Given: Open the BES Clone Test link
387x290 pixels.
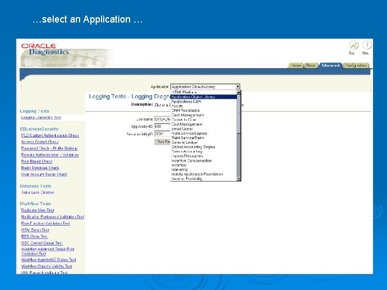Looking at the screenshot, I should point(34,236).
